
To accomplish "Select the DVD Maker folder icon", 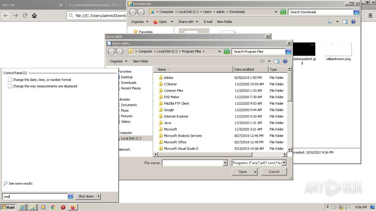I will 161,97.
